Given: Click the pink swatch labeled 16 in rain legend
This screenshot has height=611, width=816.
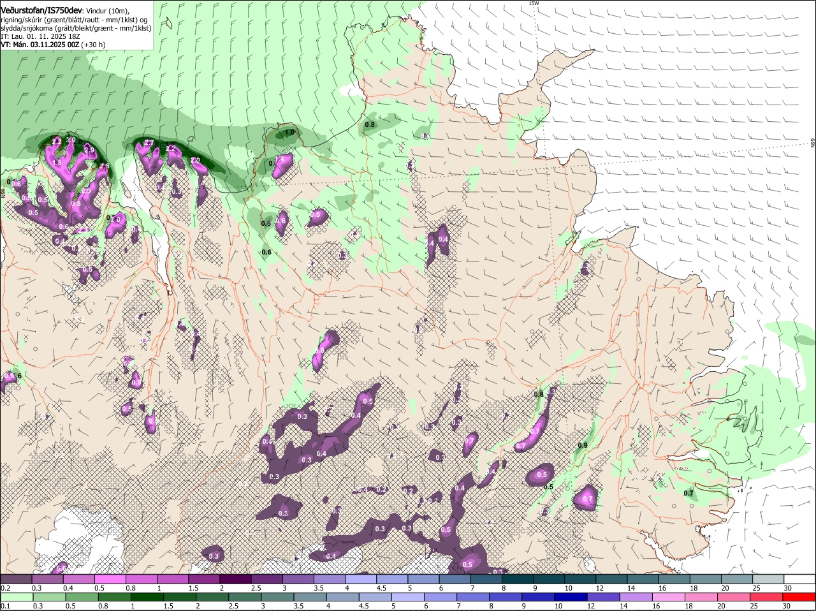Looking at the screenshot, I should [668, 597].
